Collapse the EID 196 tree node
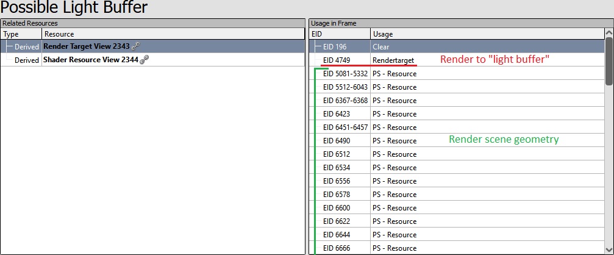 [x=317, y=46]
